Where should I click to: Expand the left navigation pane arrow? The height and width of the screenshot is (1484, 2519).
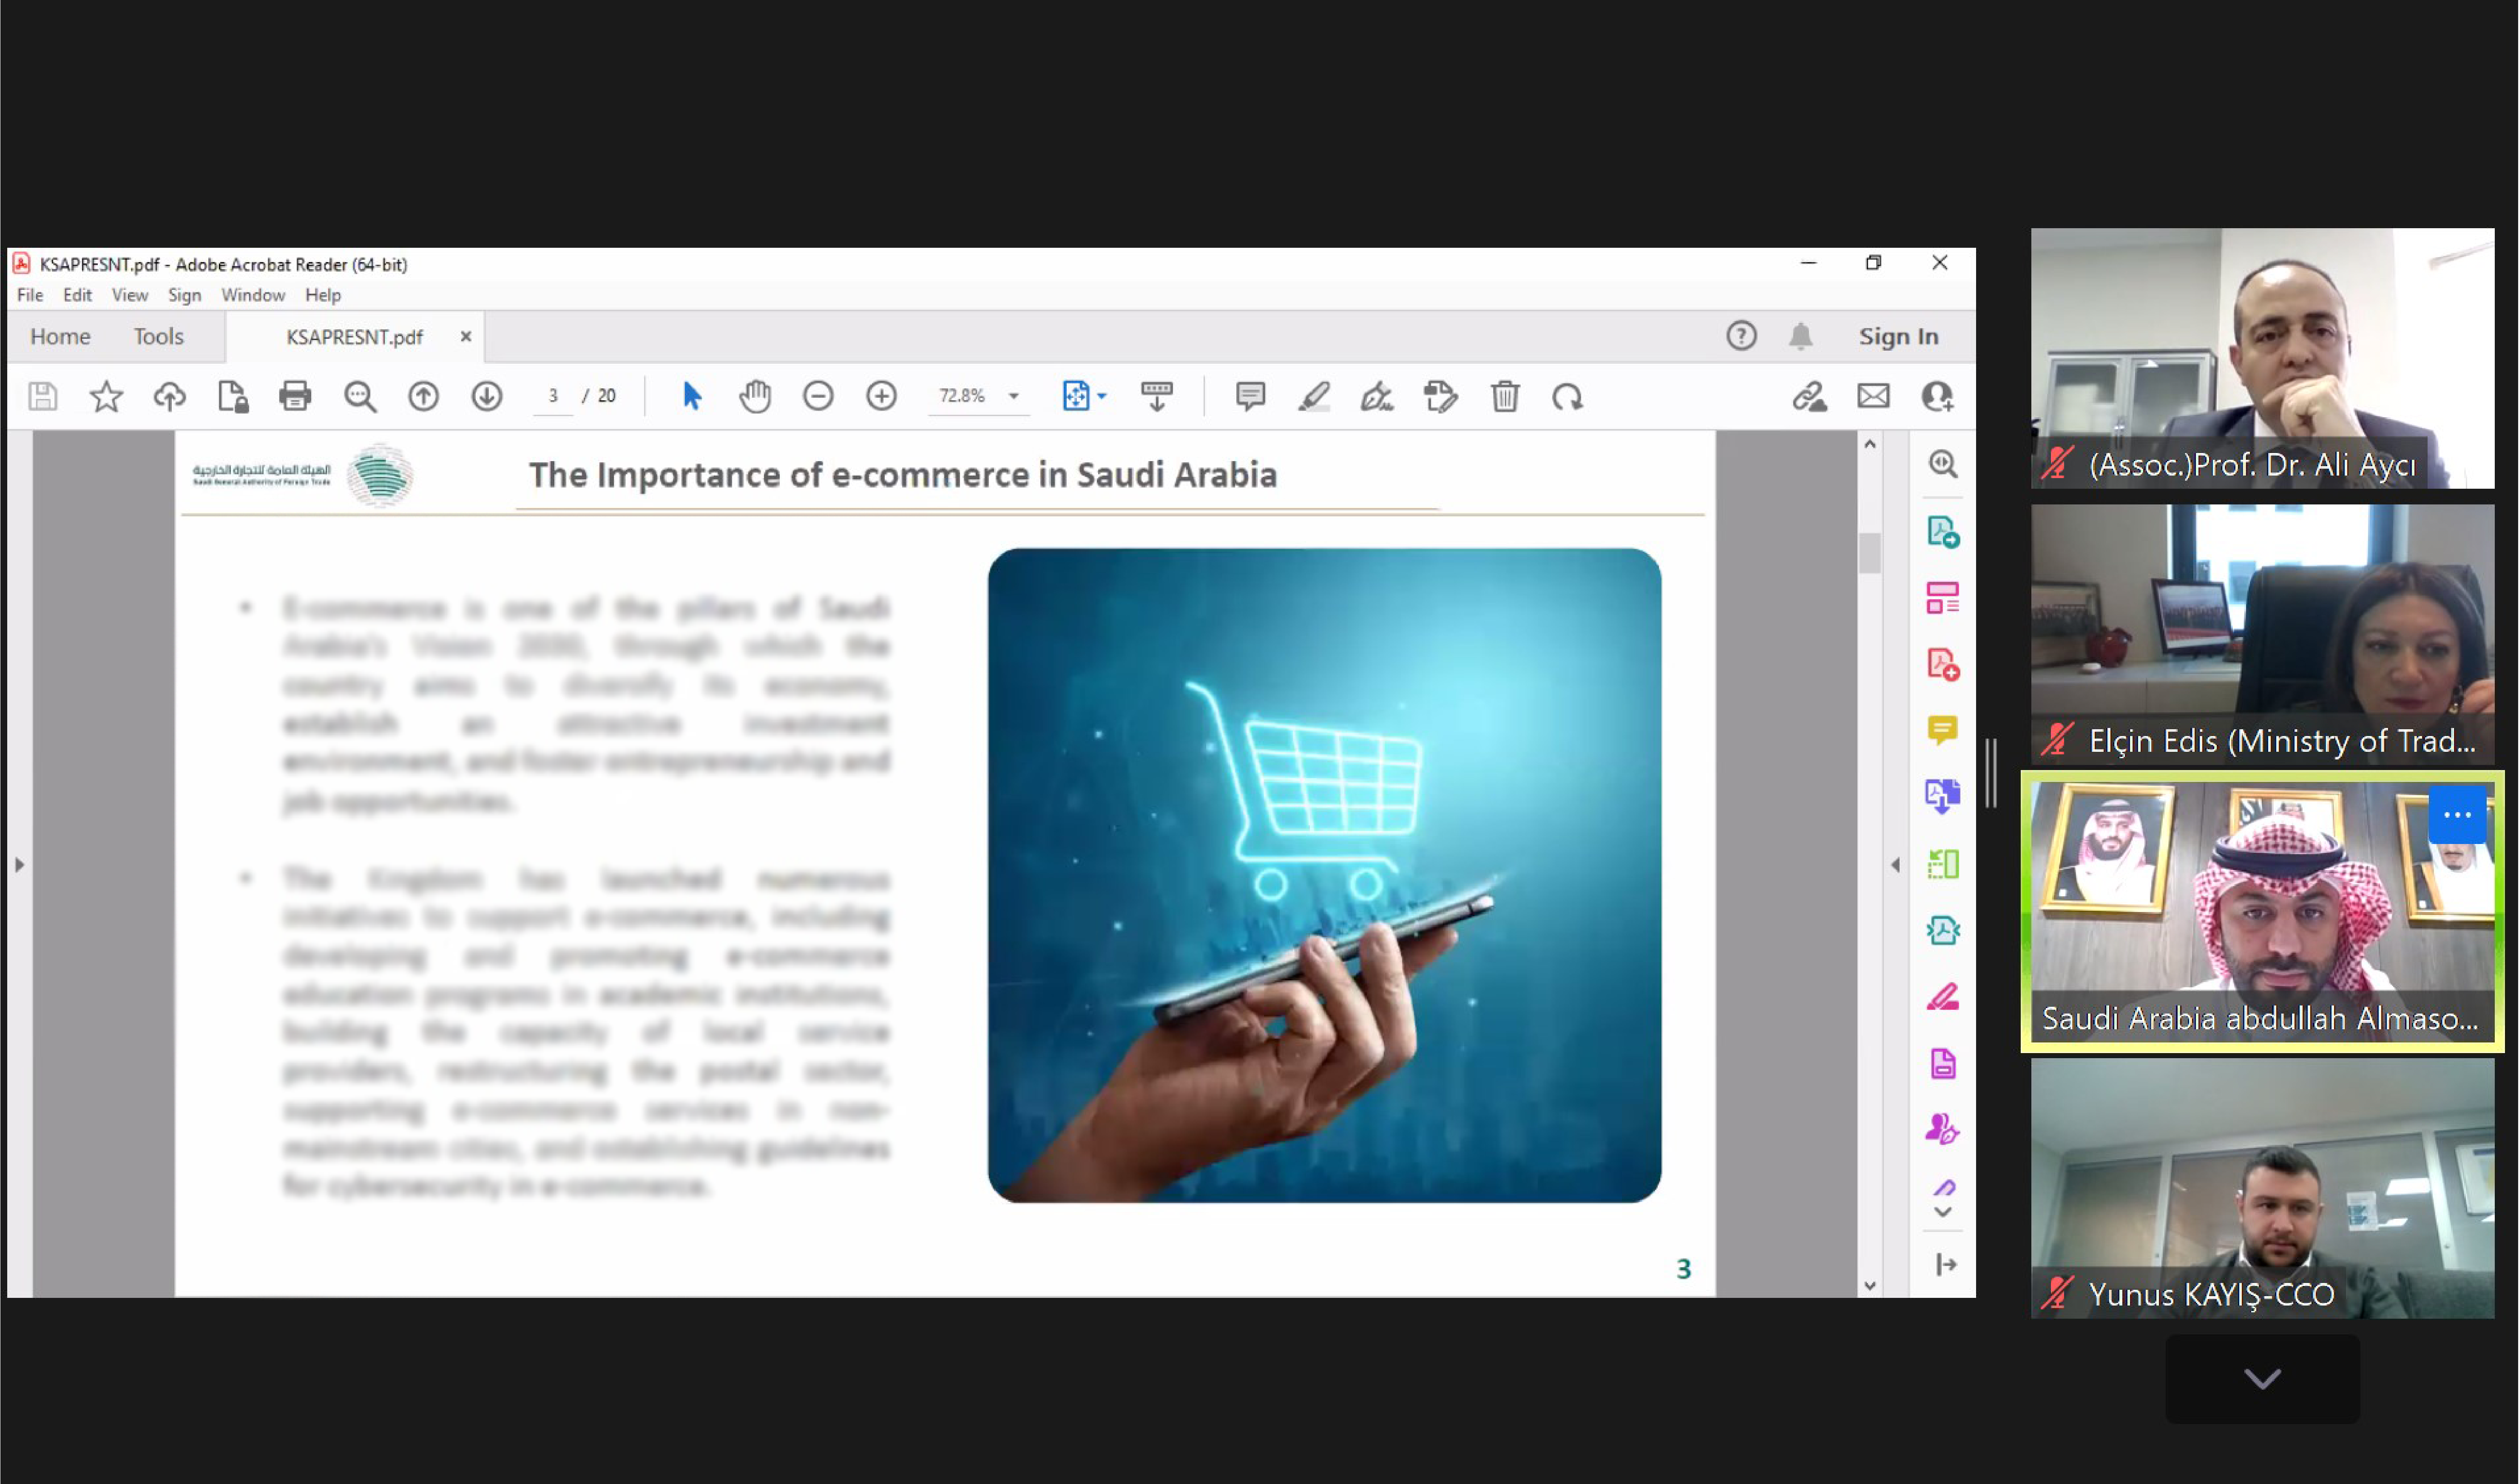[19, 864]
